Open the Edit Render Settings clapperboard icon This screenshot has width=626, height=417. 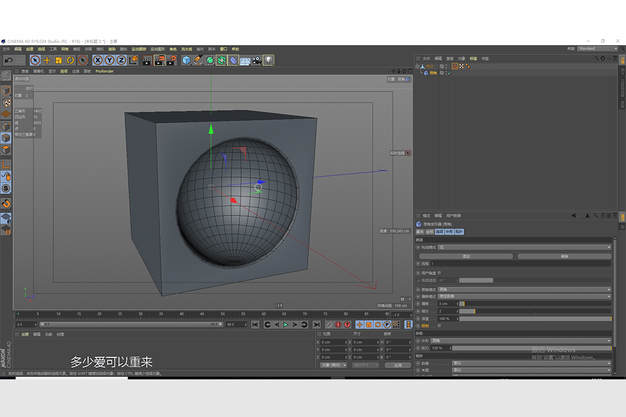pos(172,60)
